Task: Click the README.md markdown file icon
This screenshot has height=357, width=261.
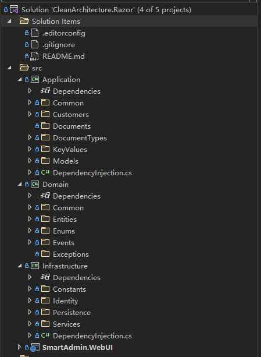Action: (x=34, y=56)
